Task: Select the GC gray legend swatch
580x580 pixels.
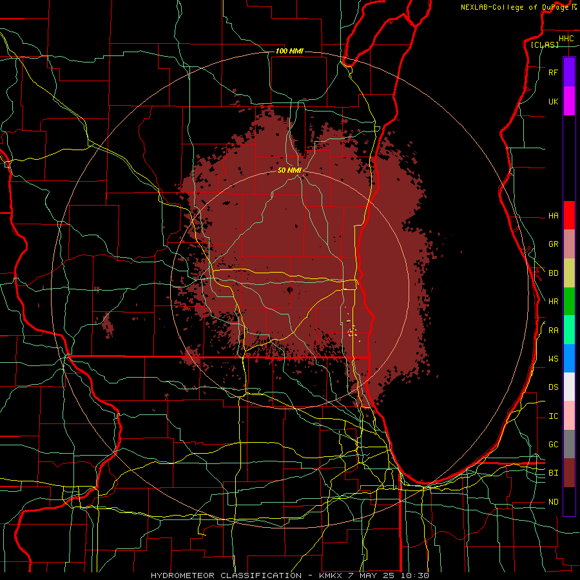Action: [569, 444]
